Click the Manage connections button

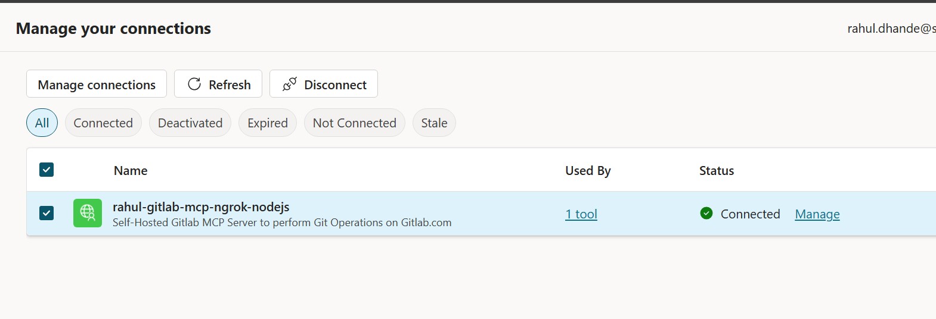click(x=97, y=84)
